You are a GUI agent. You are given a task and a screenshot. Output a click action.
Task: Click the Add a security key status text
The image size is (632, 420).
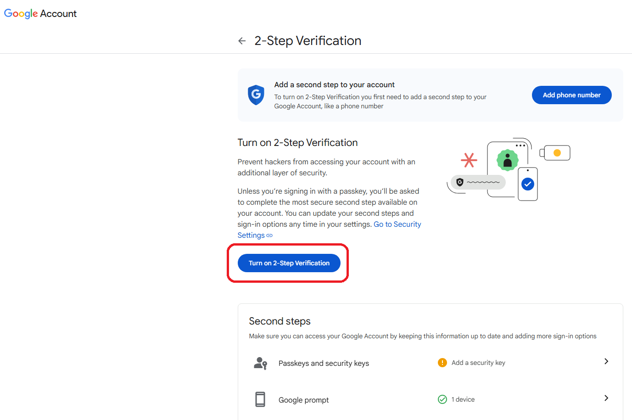(x=478, y=363)
